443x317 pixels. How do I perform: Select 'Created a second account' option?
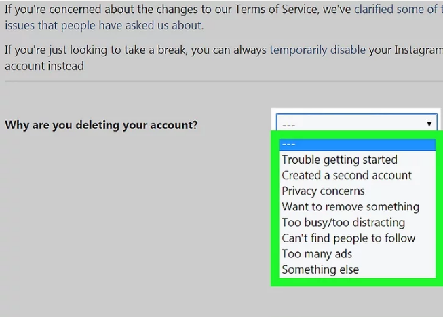[x=347, y=175]
